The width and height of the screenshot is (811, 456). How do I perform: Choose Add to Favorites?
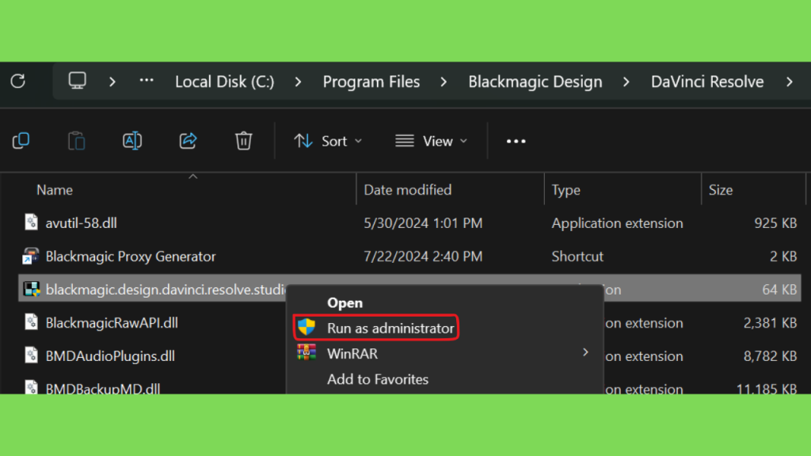[378, 379]
